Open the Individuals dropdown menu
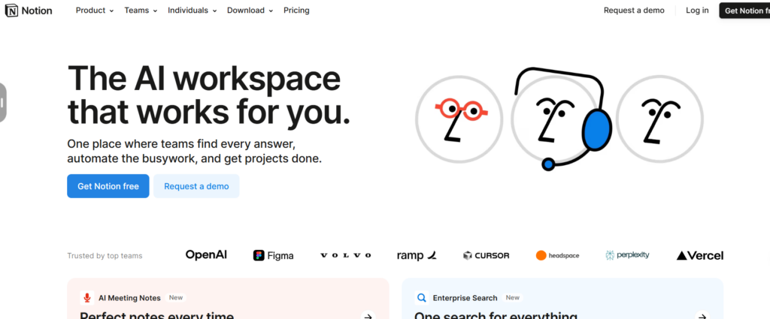This screenshot has height=319, width=770. coord(192,11)
